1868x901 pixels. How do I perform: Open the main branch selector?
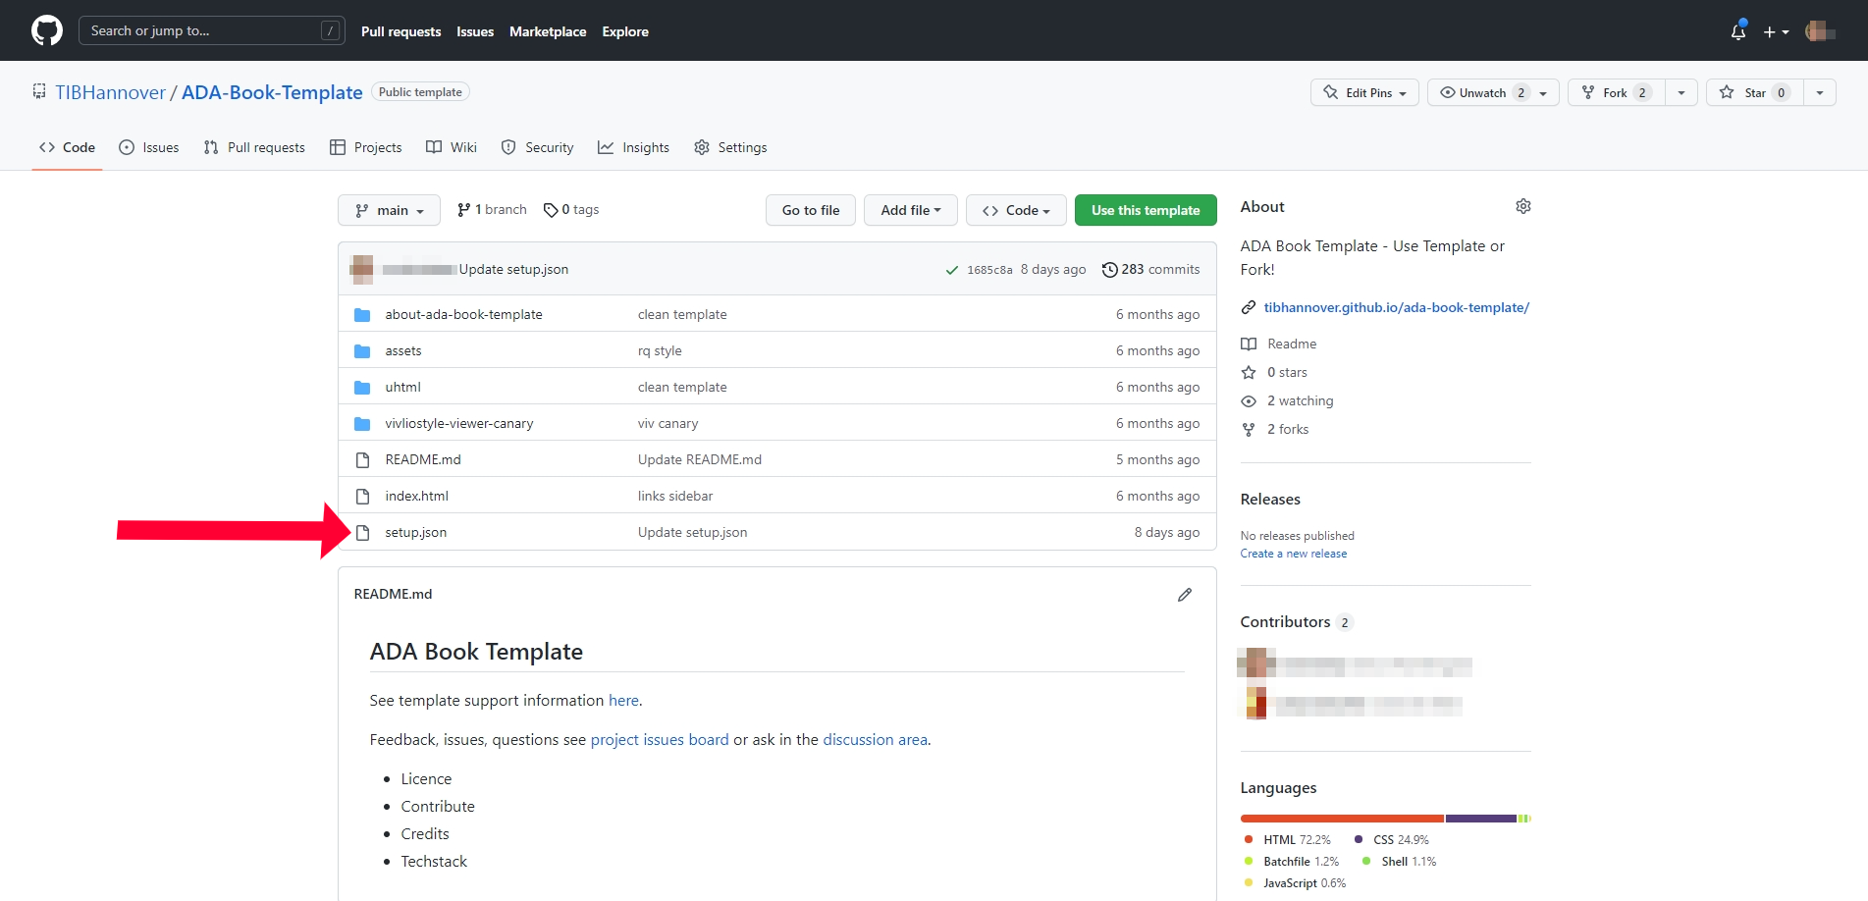[389, 209]
